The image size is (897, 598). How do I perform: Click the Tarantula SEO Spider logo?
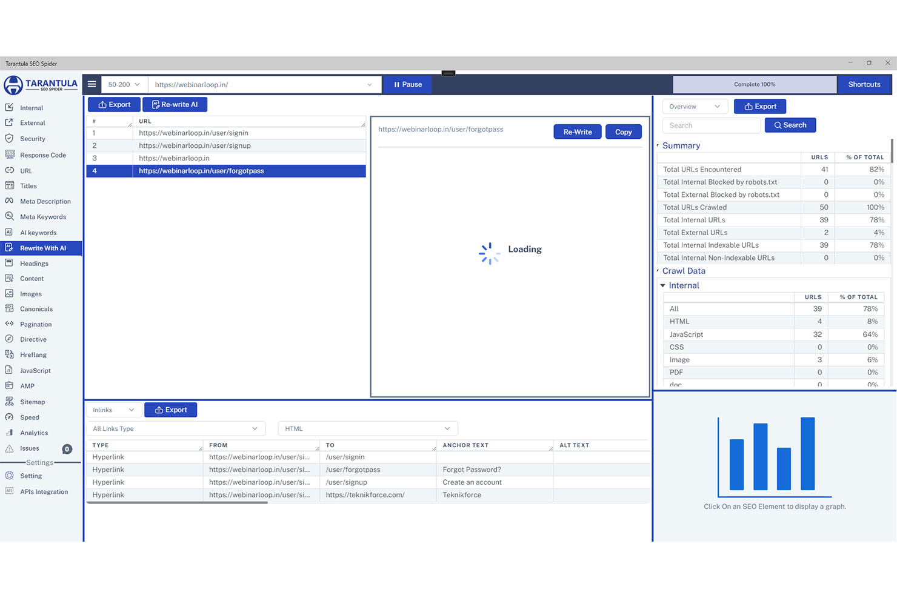[x=41, y=85]
